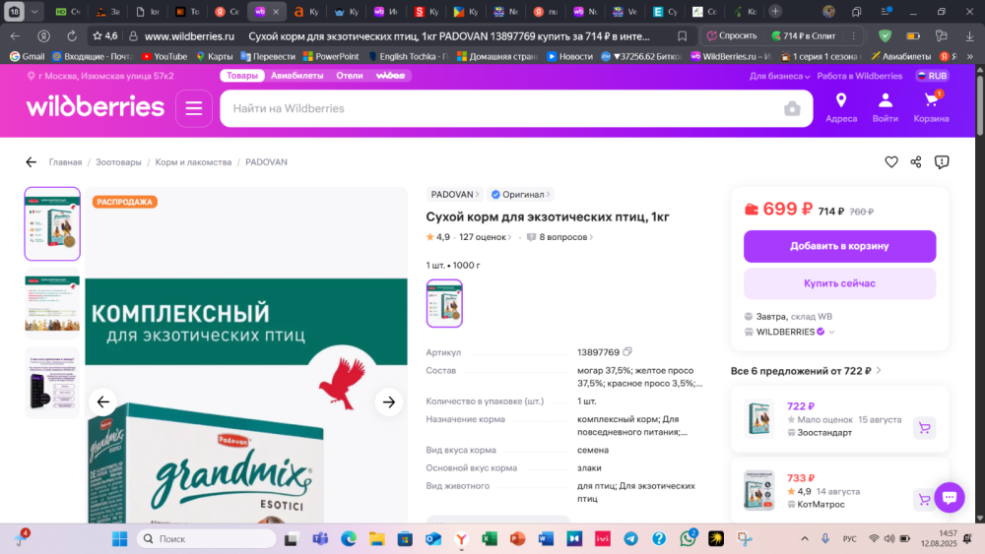Open the Wibes tab
The width and height of the screenshot is (985, 554).
(390, 76)
